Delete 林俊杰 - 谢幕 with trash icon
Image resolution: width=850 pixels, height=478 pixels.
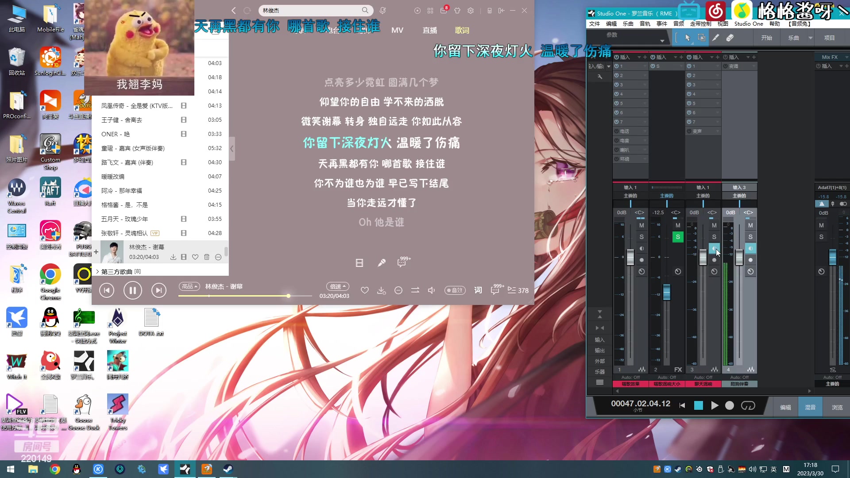pyautogui.click(x=207, y=257)
